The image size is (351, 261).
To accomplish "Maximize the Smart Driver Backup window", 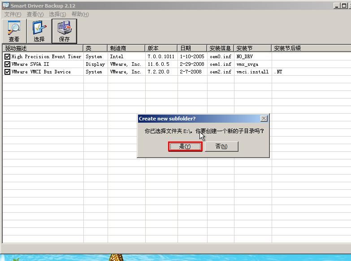I will [344, 6].
